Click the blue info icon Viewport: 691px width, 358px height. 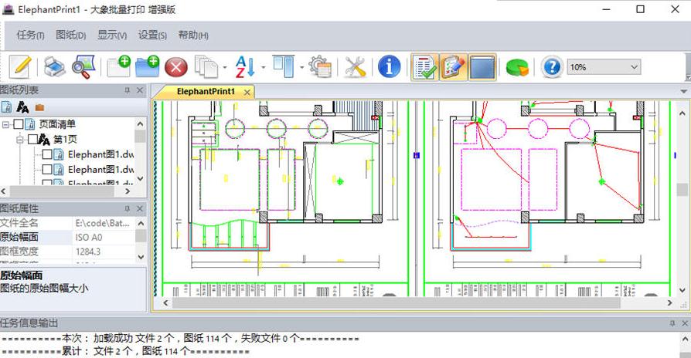click(389, 67)
